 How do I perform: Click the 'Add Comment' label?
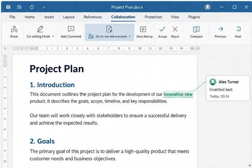(71, 36)
